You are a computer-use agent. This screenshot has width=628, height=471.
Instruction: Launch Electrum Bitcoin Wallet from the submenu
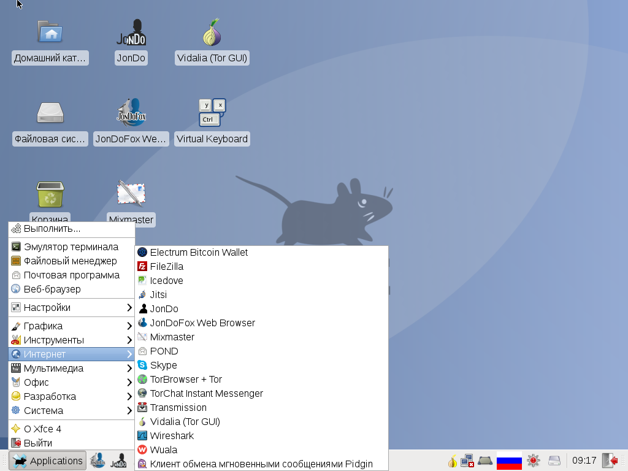[261, 252]
